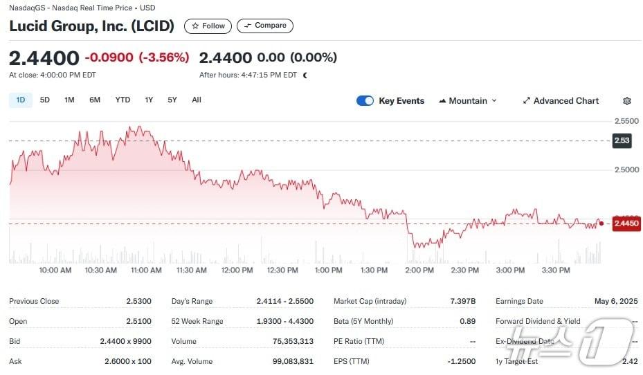Viewport: 643px width, 375px height.
Task: Click the star icon on Follow
Action: 194,26
